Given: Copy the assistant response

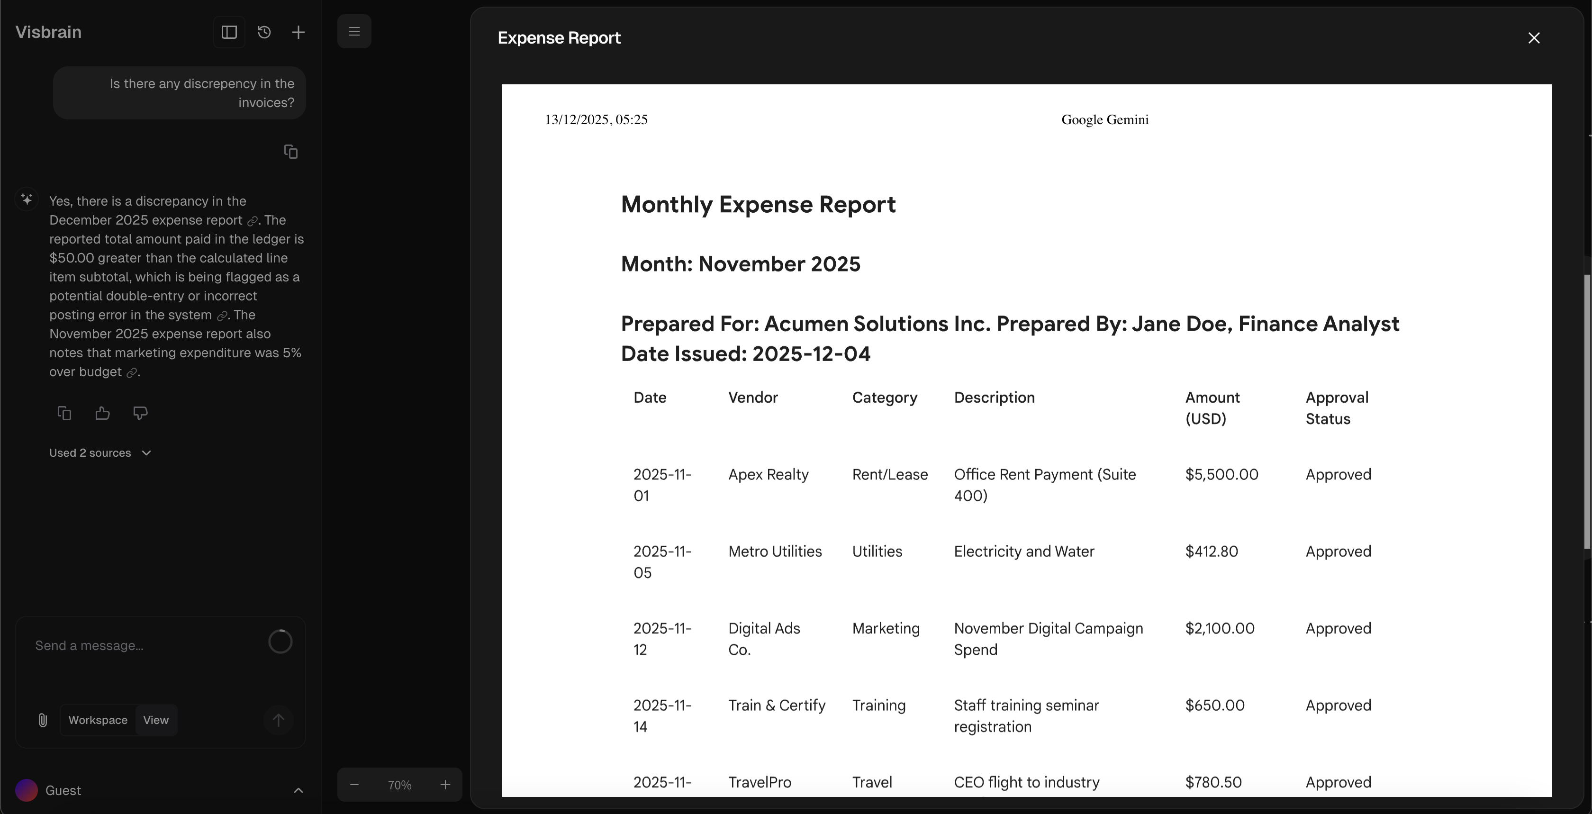Looking at the screenshot, I should click(x=64, y=413).
